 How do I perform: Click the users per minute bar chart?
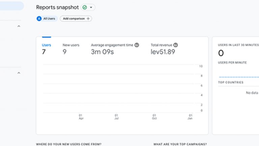(238, 77)
